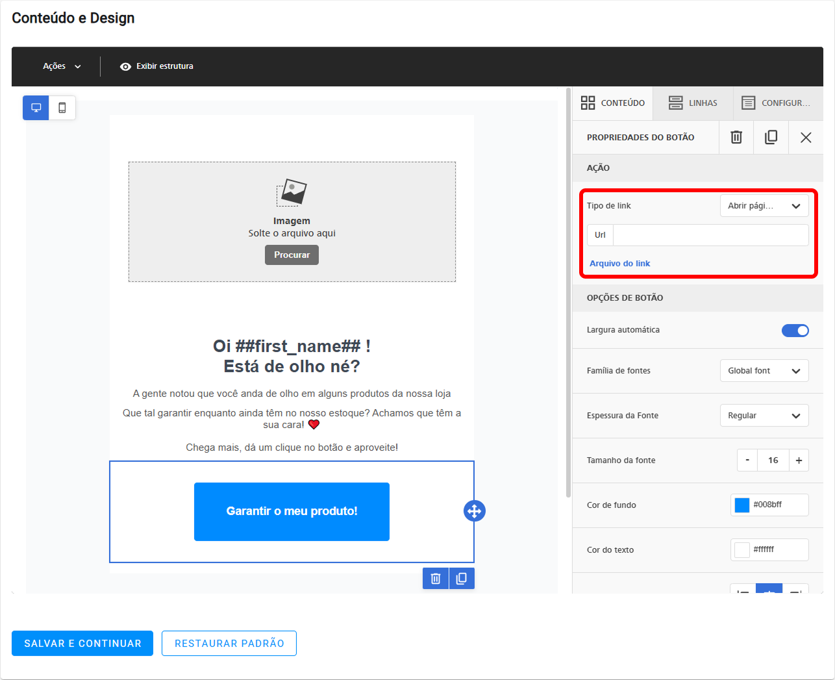835x680 pixels.
Task: Toggle Largura automática switch
Action: (x=795, y=331)
